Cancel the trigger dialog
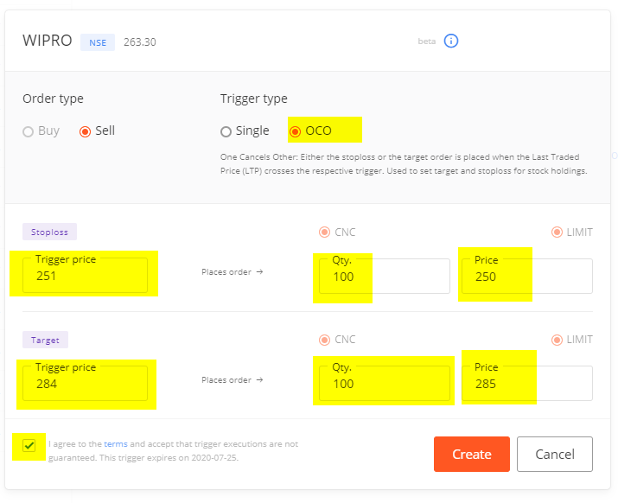 pyautogui.click(x=555, y=454)
